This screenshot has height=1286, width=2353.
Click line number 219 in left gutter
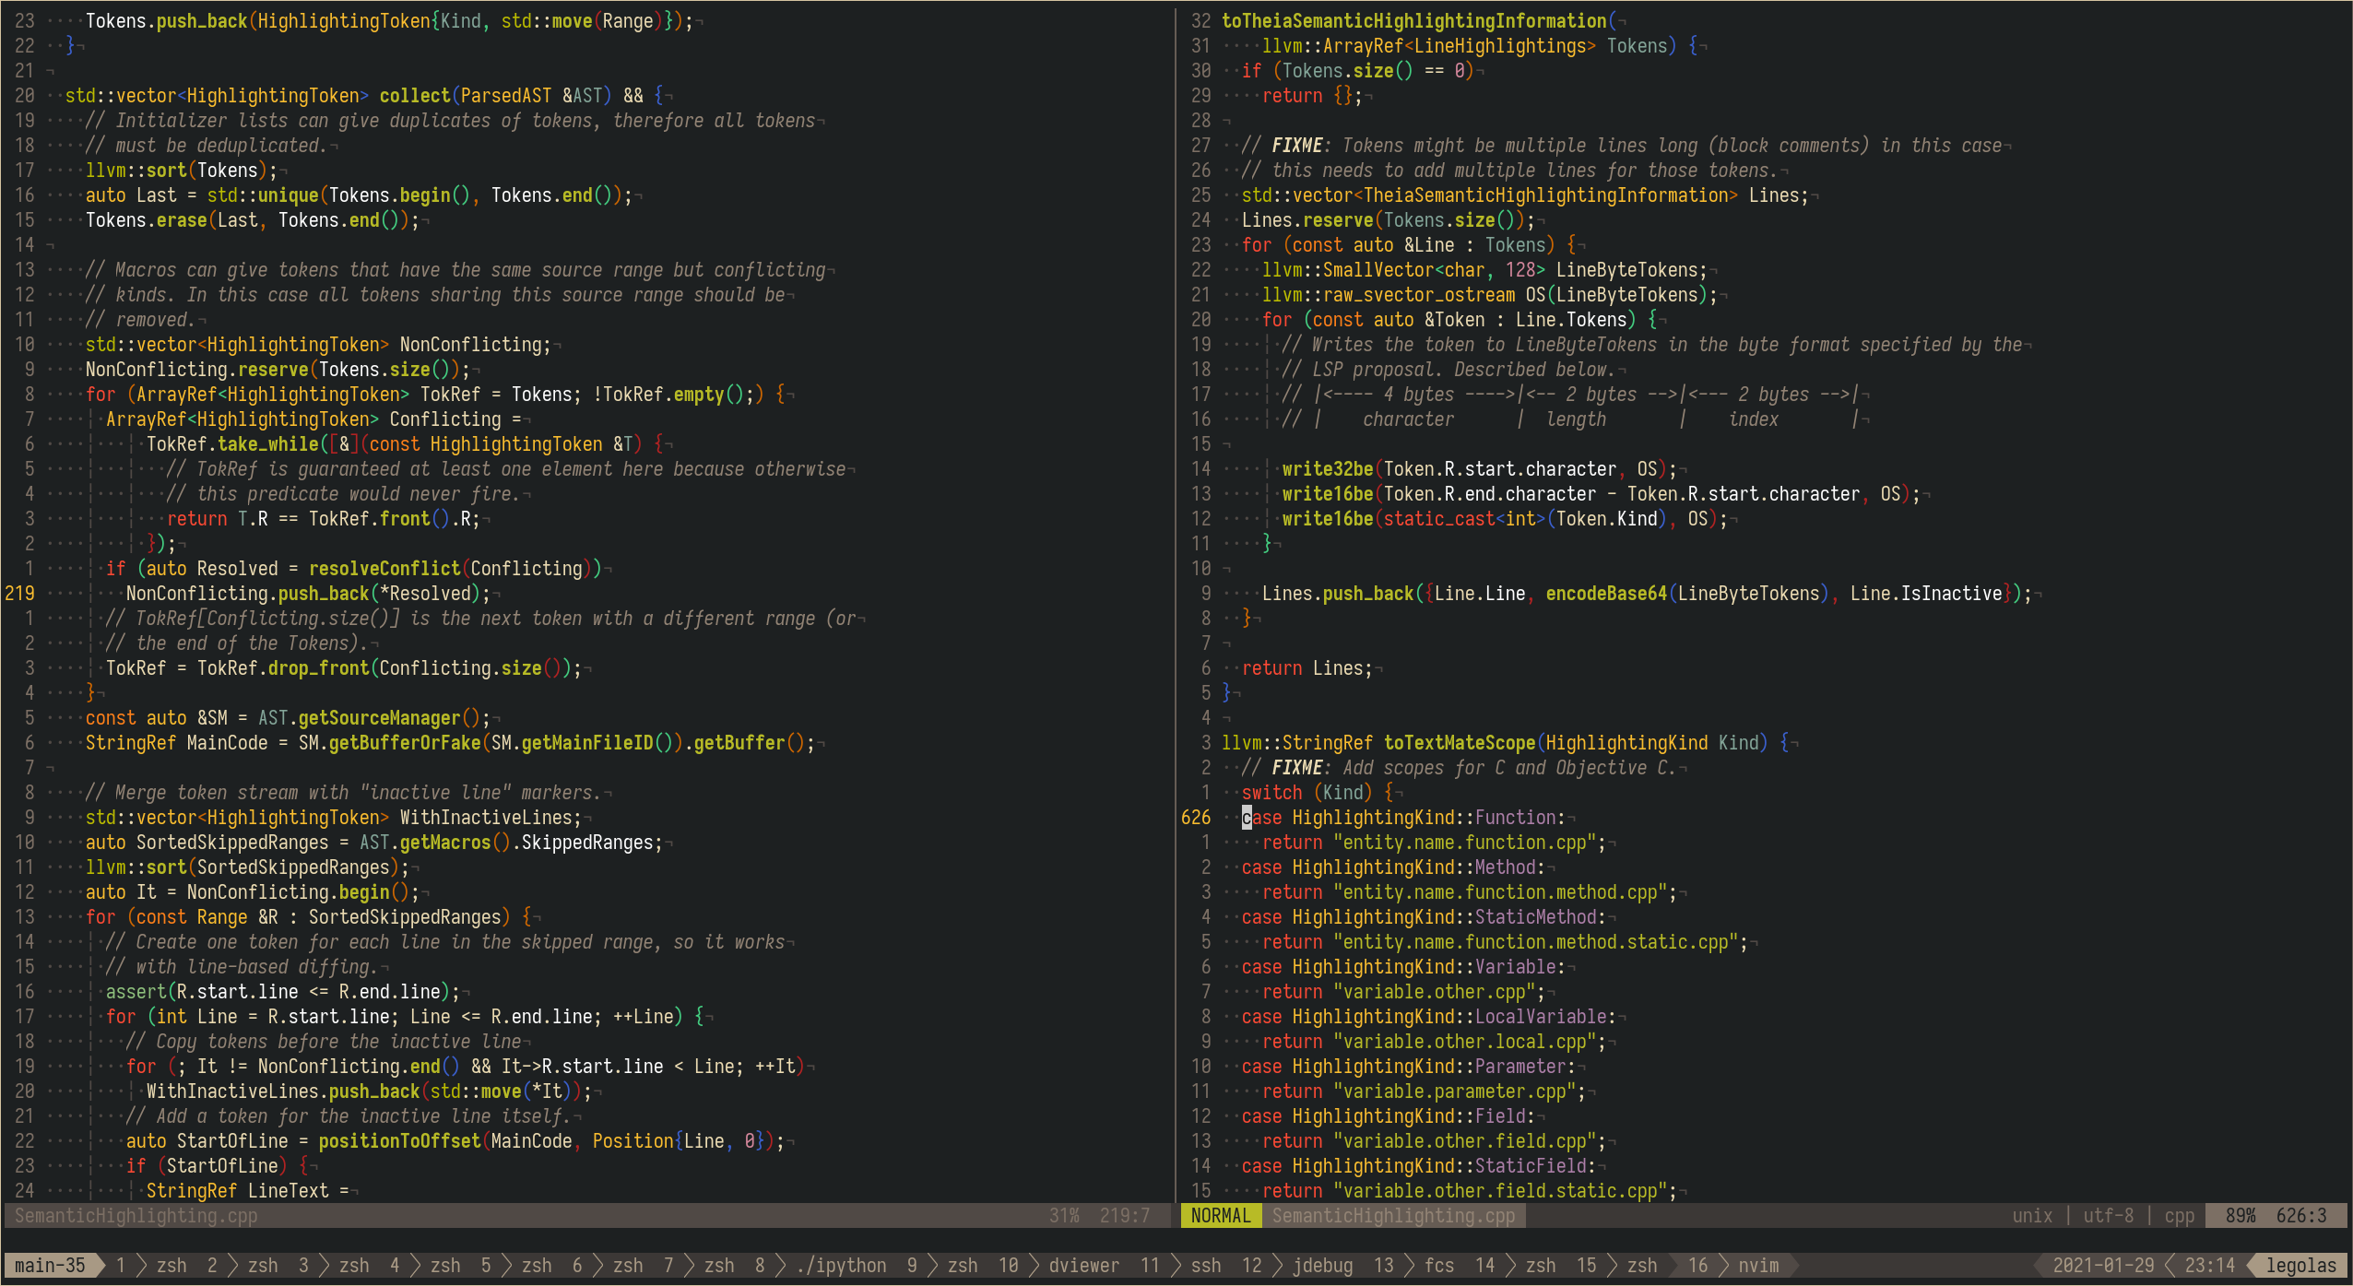[x=20, y=593]
